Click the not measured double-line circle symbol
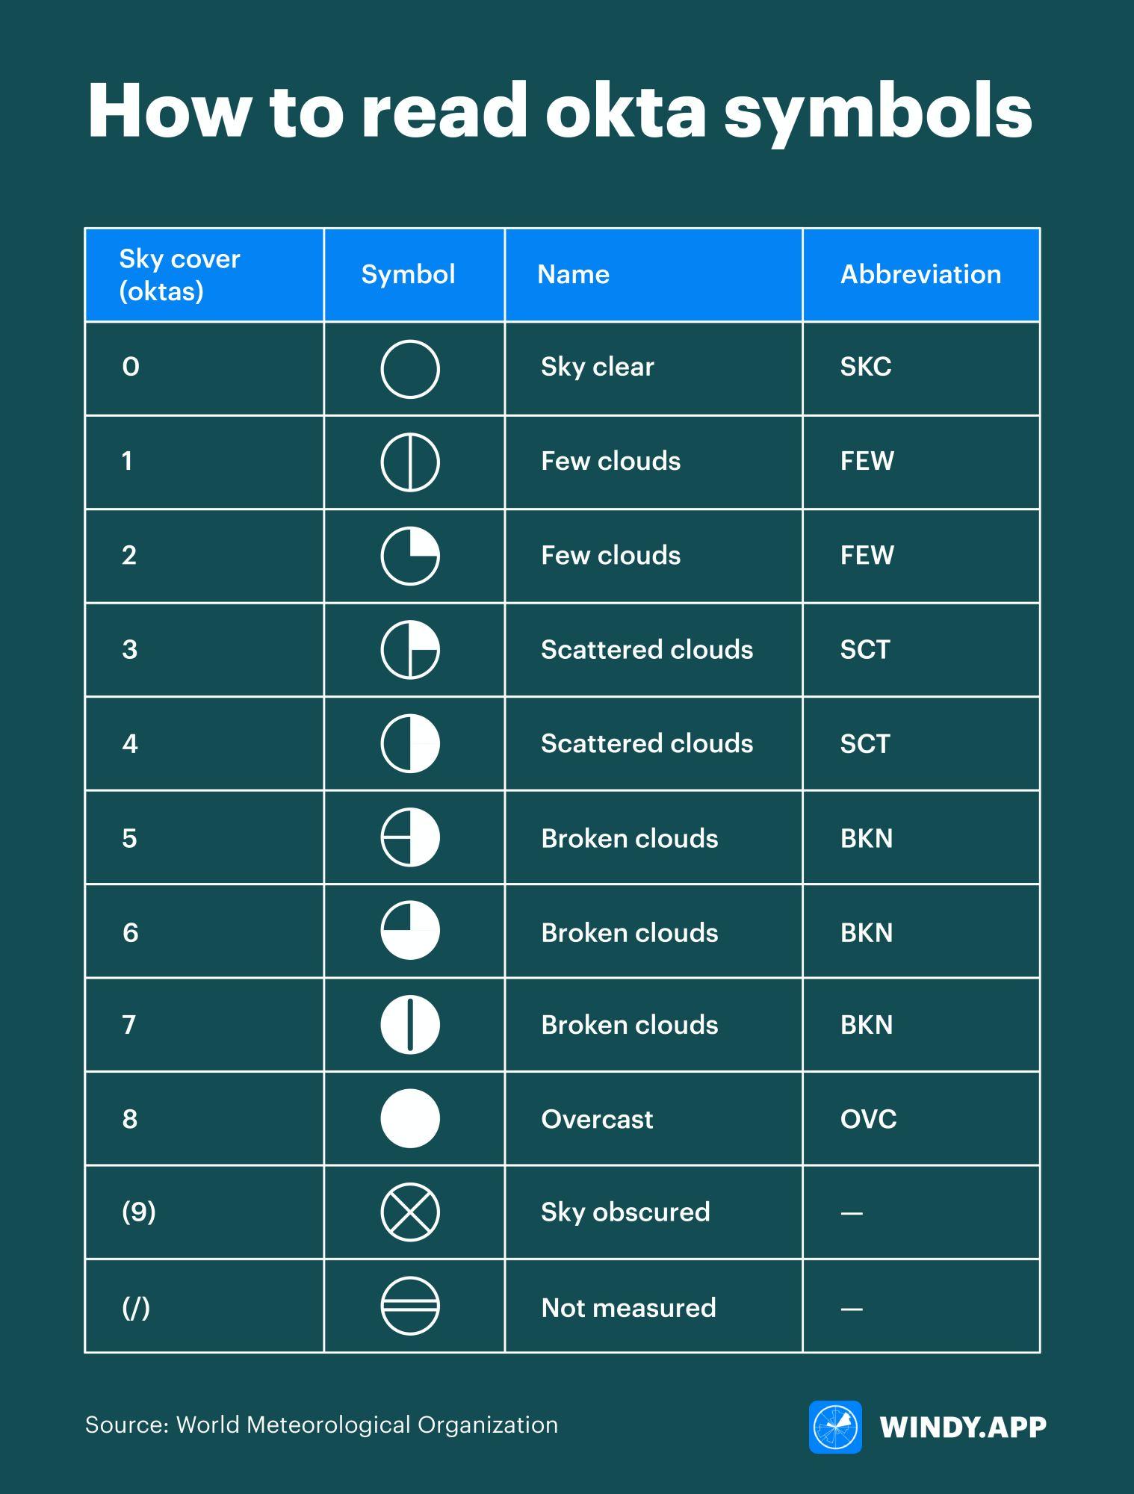 (410, 1307)
